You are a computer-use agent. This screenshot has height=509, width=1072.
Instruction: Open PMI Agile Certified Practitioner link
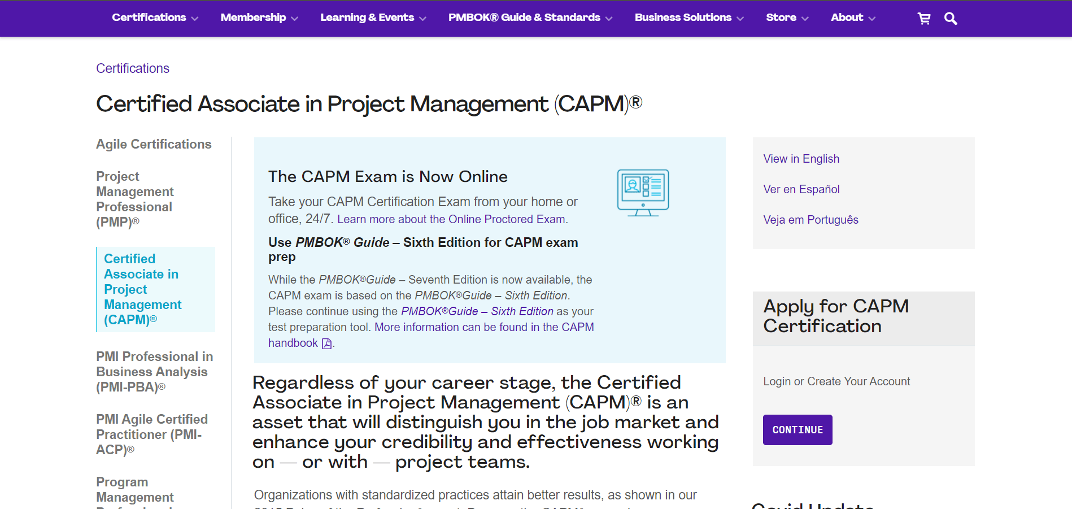pyautogui.click(x=152, y=434)
